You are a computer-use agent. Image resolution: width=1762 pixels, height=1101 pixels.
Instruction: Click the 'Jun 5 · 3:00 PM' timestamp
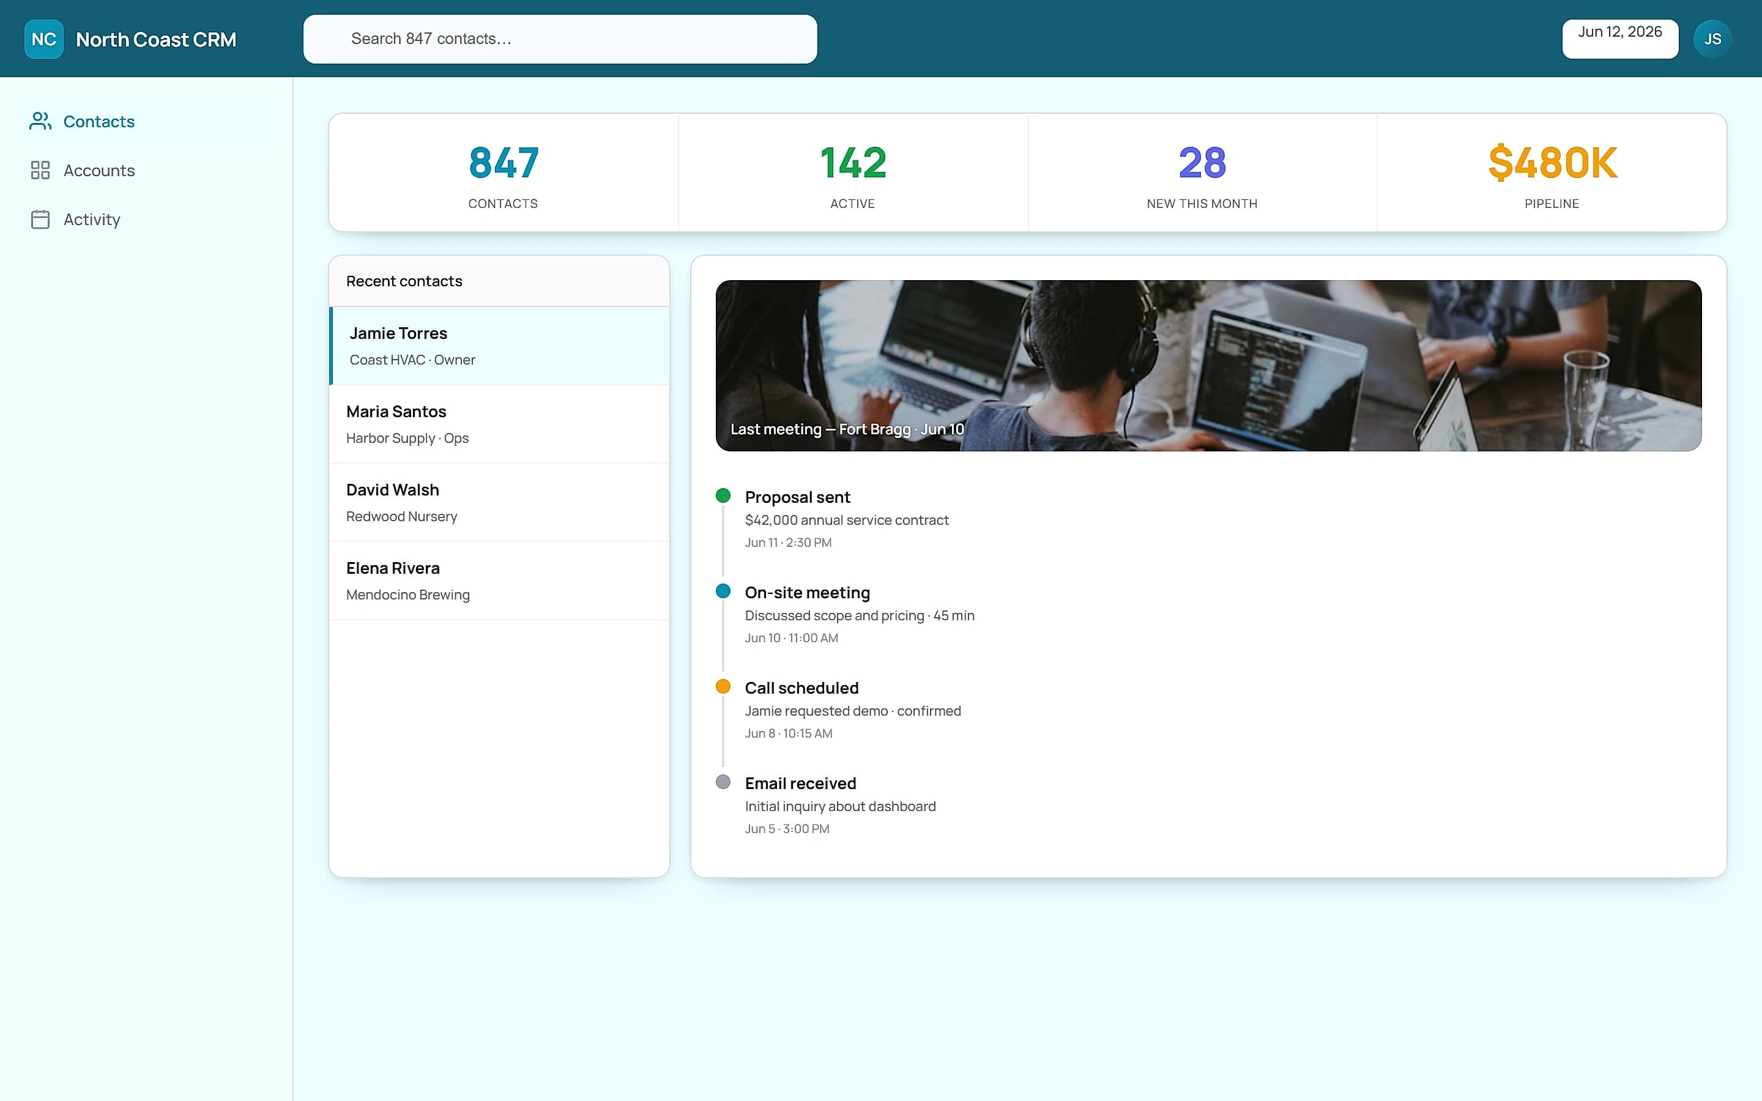click(x=787, y=829)
